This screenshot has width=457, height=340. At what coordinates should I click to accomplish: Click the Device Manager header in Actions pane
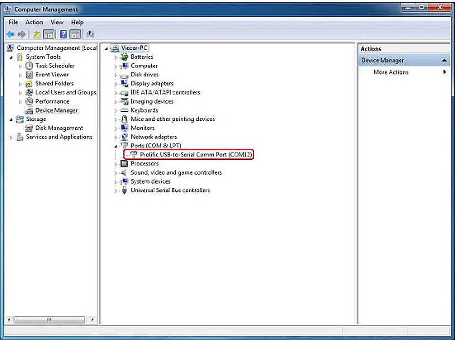[x=404, y=60]
